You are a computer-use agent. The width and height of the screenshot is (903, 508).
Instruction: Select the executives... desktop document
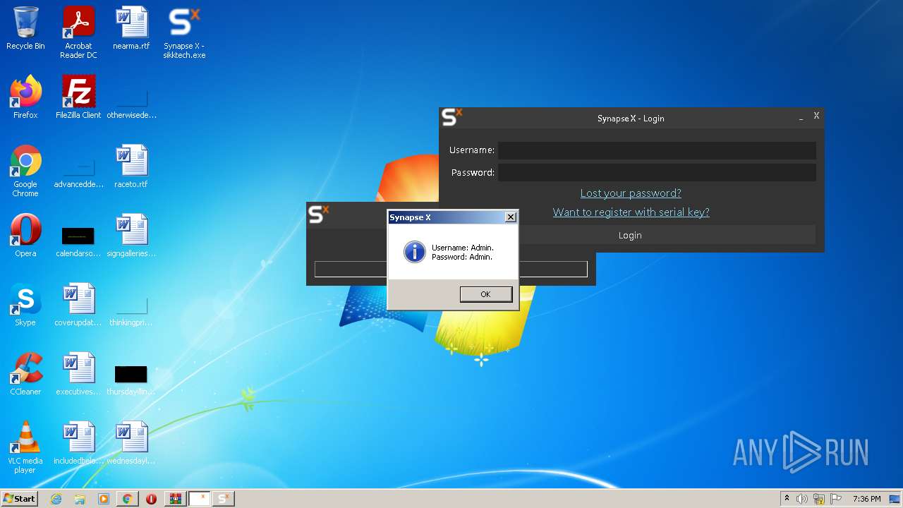(x=78, y=375)
